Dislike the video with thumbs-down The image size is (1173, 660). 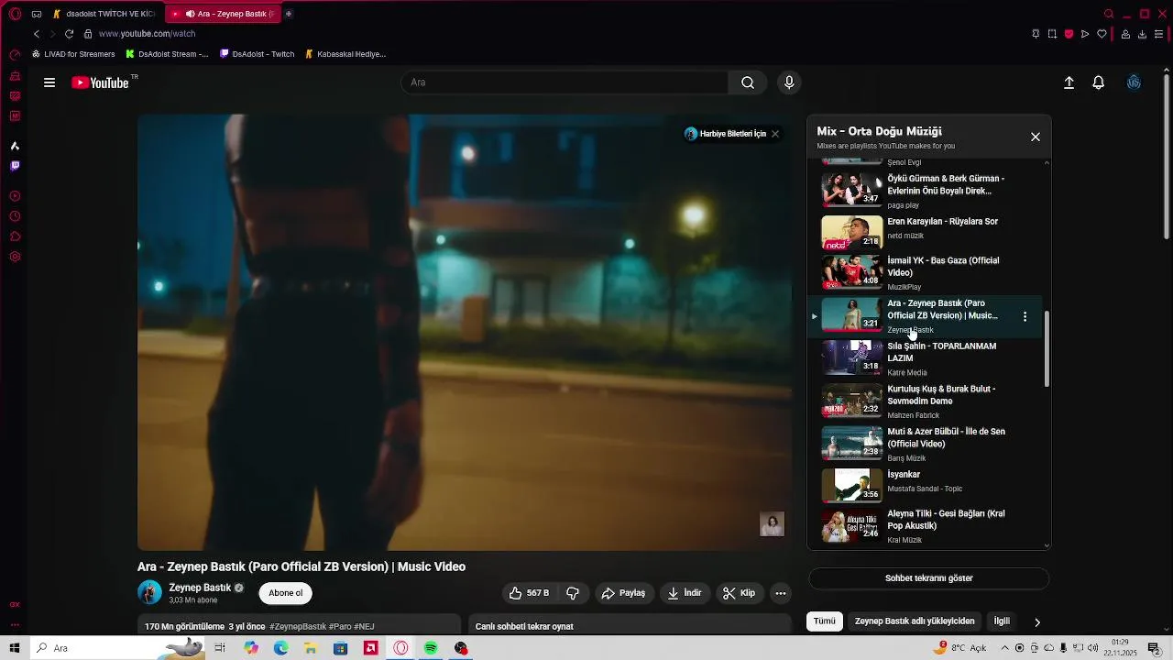pos(573,593)
